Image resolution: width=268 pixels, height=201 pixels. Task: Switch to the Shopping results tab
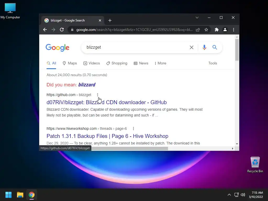point(117,63)
